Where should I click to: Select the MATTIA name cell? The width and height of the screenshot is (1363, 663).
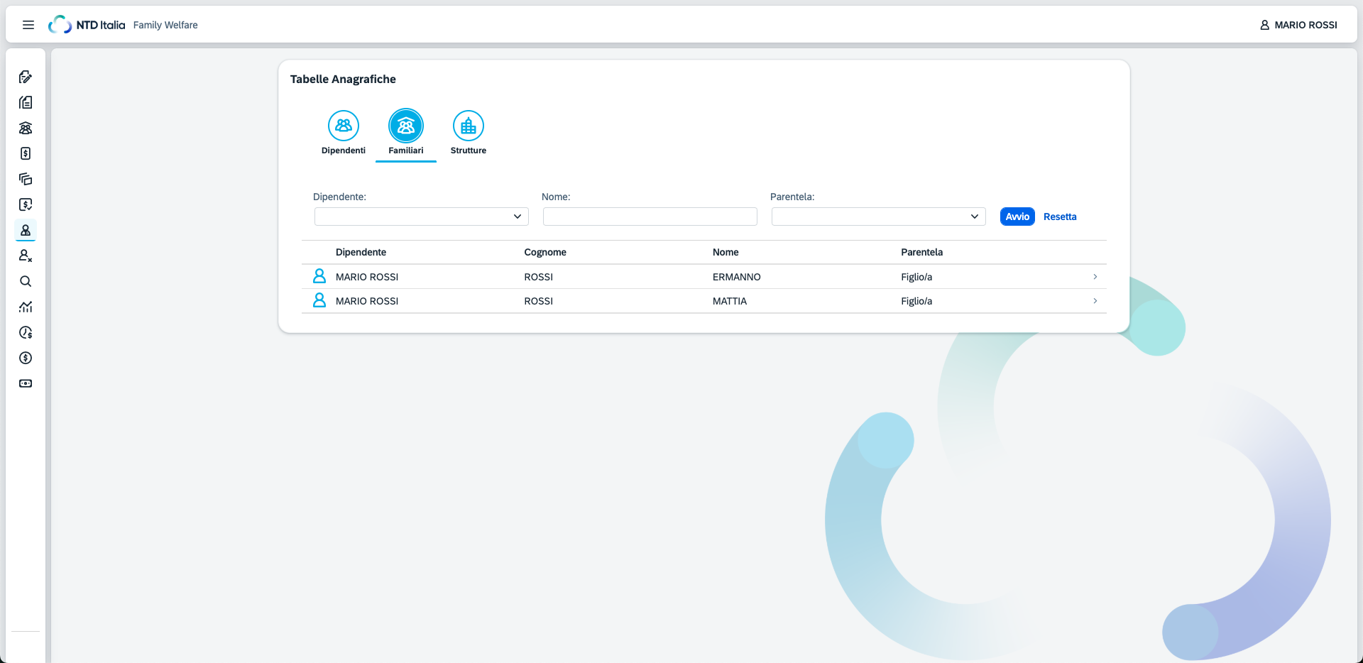tap(730, 301)
